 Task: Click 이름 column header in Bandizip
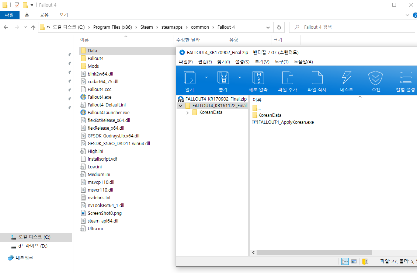257,100
